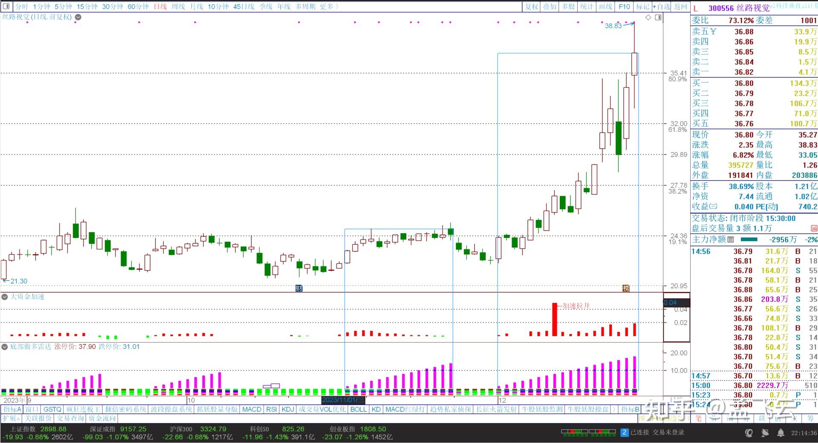Select the 成交量VOL优化 indicator tab

322,409
